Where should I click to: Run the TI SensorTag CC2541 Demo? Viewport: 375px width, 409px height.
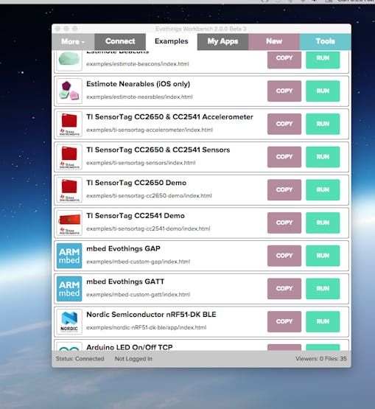click(x=323, y=223)
